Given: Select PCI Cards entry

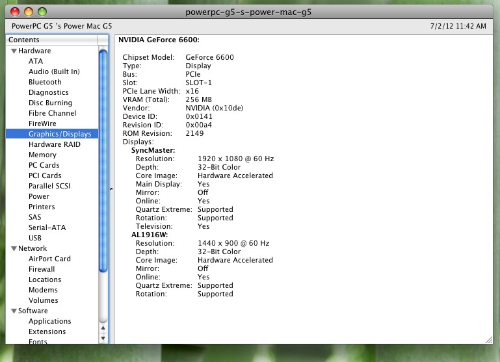Looking at the screenshot, I should (45, 175).
